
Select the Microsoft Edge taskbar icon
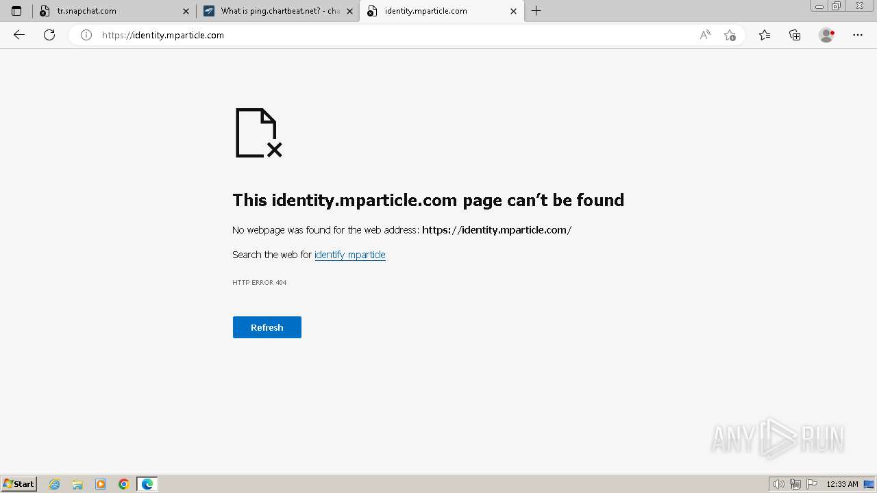(x=147, y=484)
